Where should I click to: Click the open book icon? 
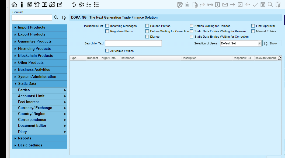(44, 5)
